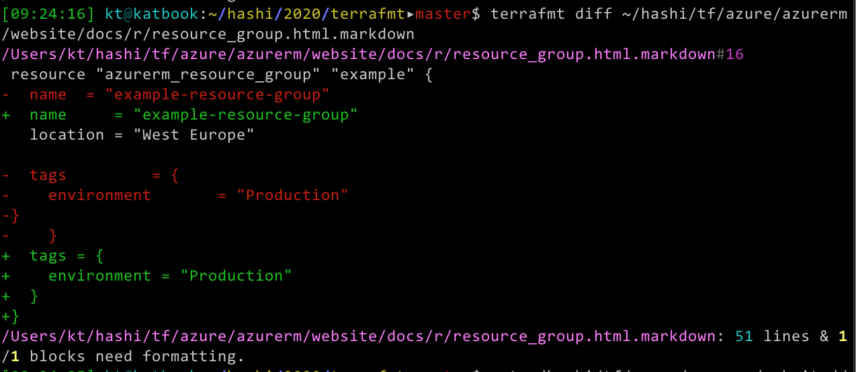This screenshot has width=856, height=372.
Task: Click the added green environment = "Production" line
Action: [x=147, y=276]
